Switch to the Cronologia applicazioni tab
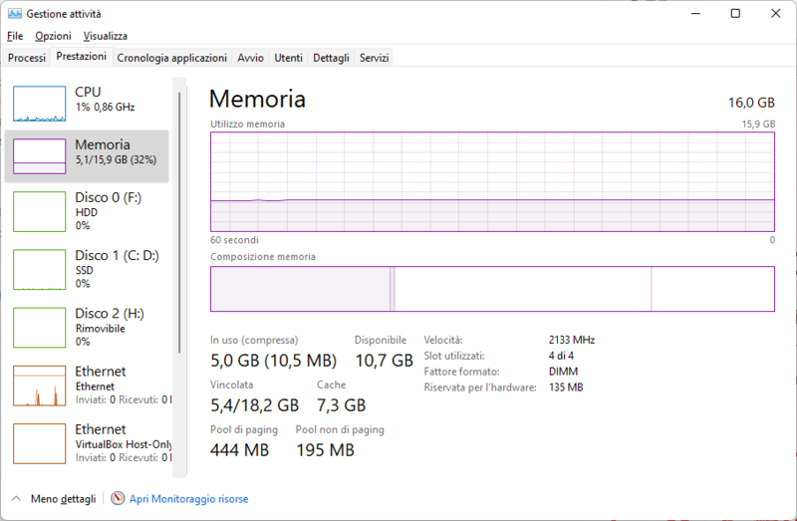This screenshot has height=521, width=797. (x=171, y=58)
